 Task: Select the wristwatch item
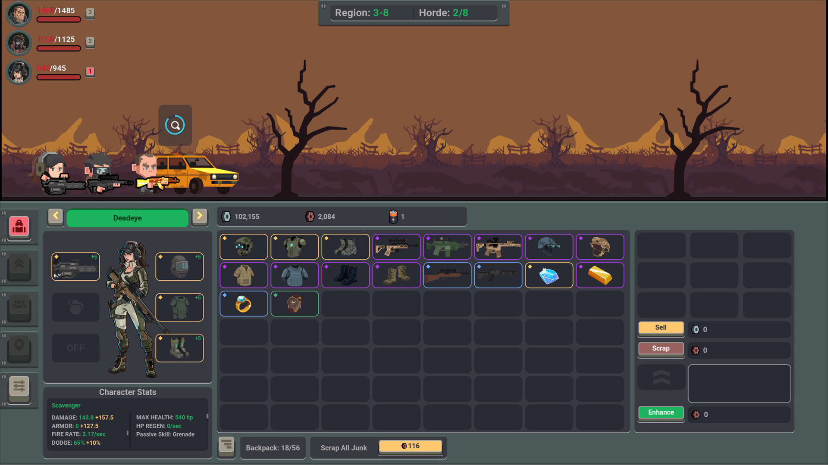[295, 304]
